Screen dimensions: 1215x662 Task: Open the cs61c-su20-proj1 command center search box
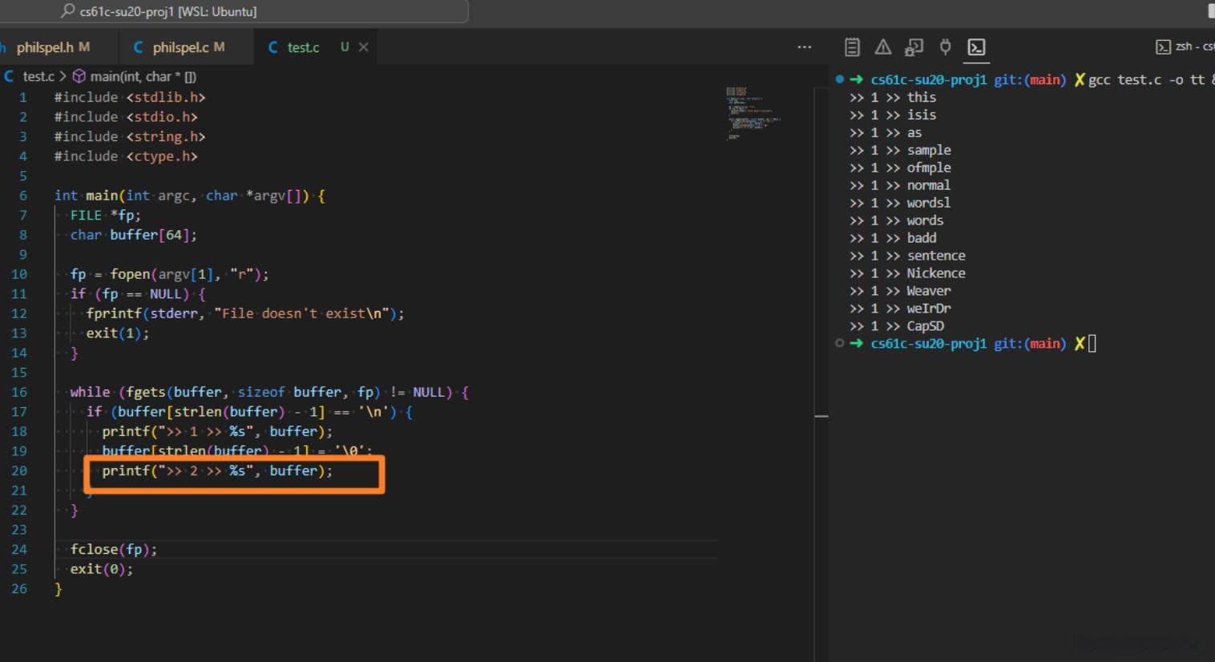pyautogui.click(x=234, y=11)
